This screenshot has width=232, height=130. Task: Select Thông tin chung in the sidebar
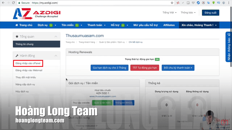[x=36, y=44]
